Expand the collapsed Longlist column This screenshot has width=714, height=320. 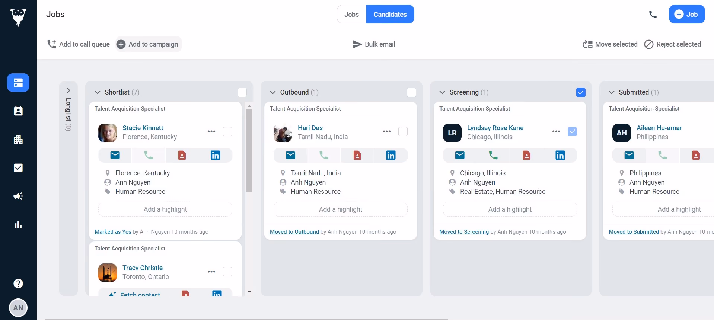click(68, 90)
